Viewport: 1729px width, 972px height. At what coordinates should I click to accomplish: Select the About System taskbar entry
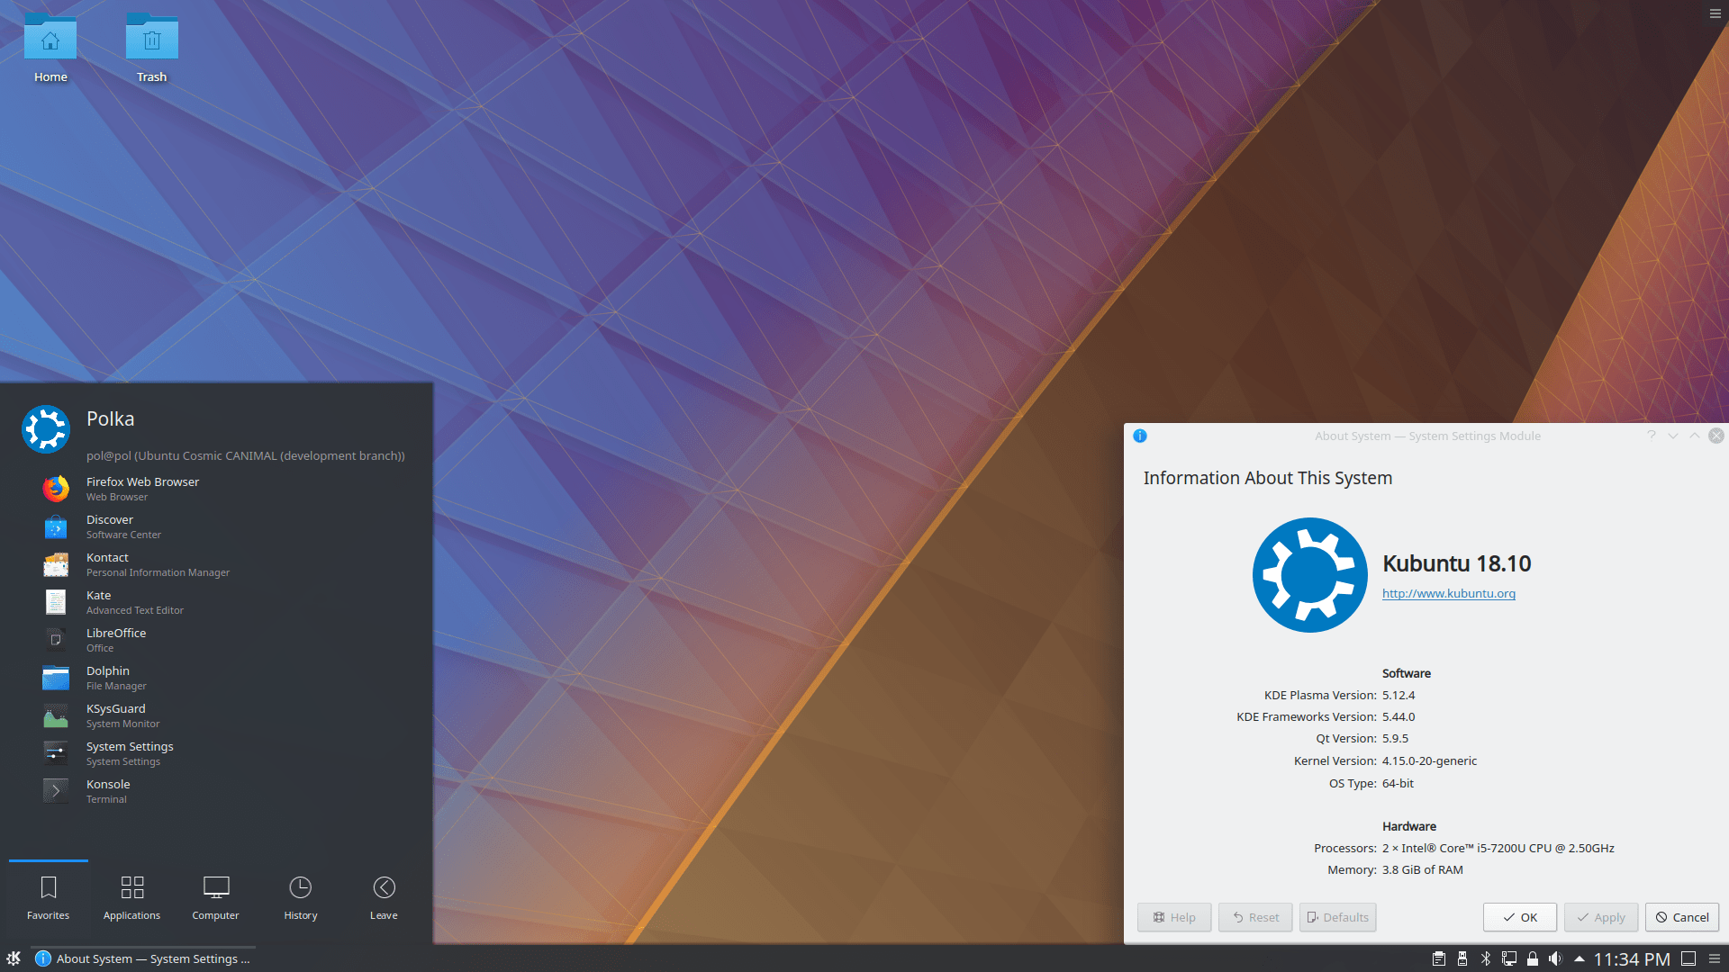click(x=143, y=958)
